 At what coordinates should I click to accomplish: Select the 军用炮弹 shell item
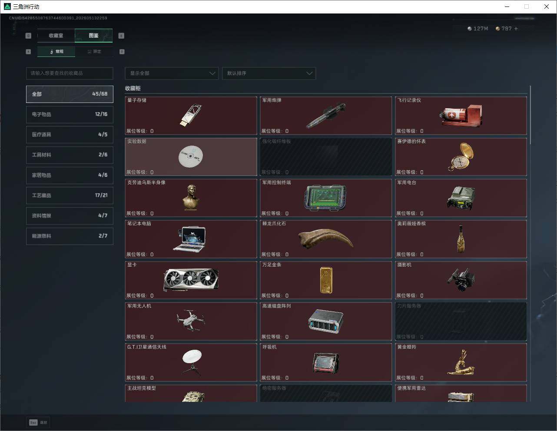click(326, 116)
